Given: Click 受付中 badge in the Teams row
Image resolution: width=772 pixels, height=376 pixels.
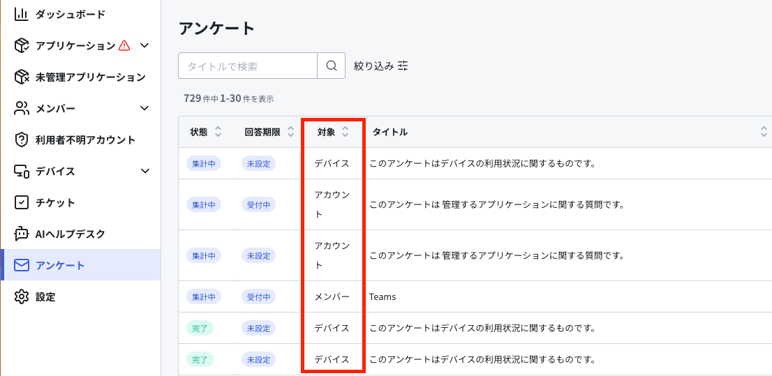Looking at the screenshot, I should point(258,296).
